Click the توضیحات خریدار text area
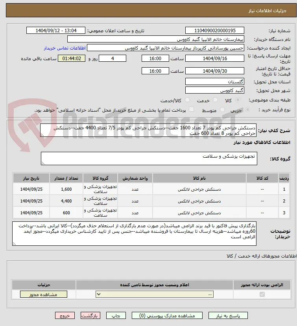 tap(135, 234)
